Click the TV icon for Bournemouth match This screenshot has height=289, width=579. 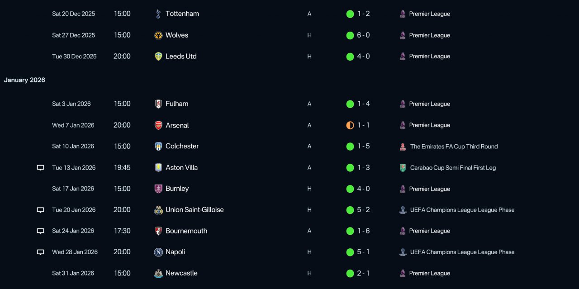(40, 231)
